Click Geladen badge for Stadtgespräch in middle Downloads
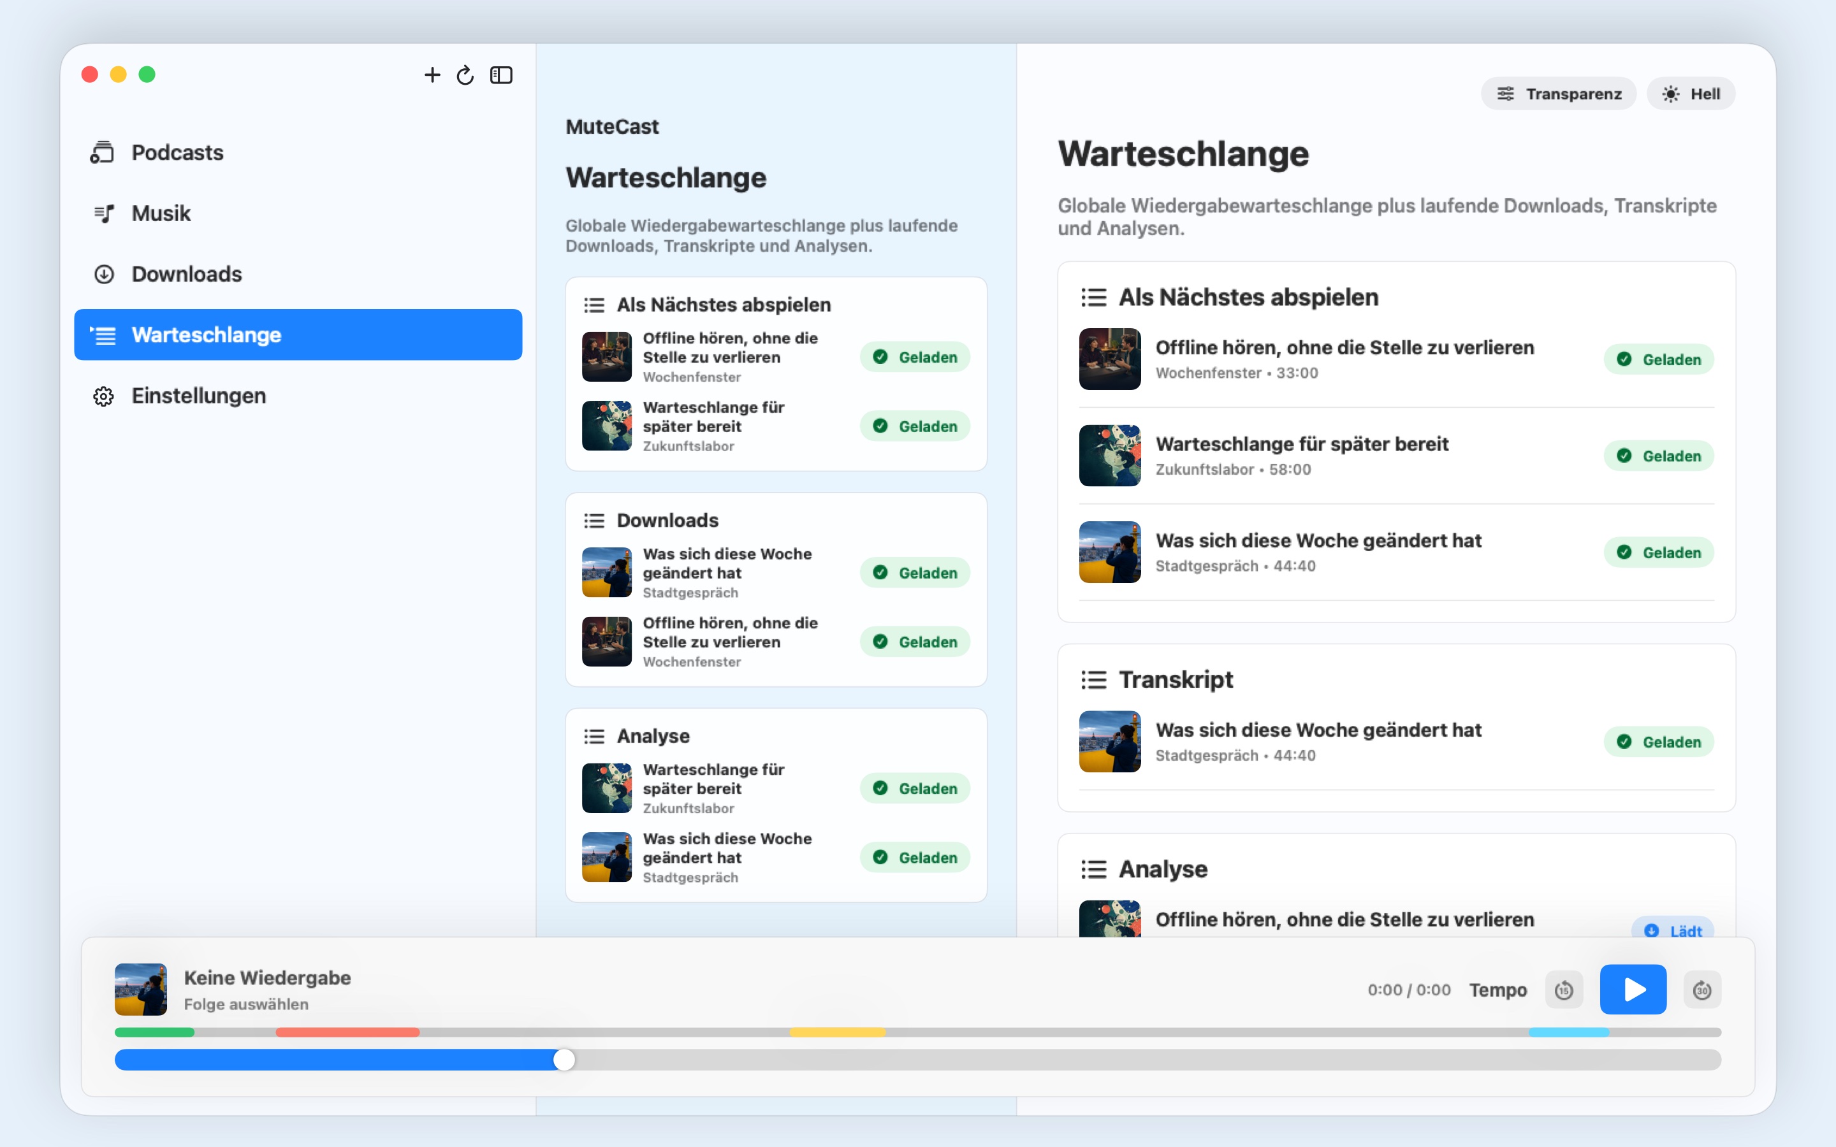 click(x=915, y=573)
